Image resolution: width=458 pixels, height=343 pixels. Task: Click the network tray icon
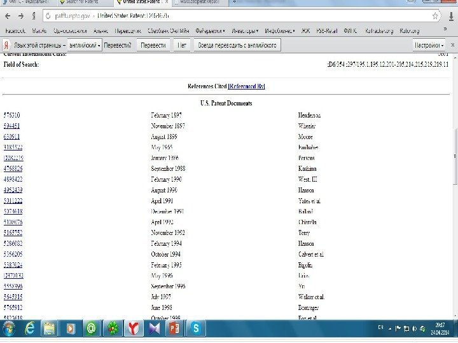[x=406, y=329]
